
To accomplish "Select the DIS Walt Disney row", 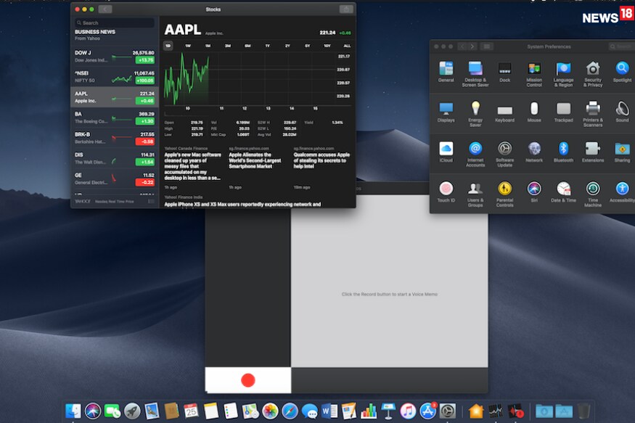I will (x=115, y=158).
